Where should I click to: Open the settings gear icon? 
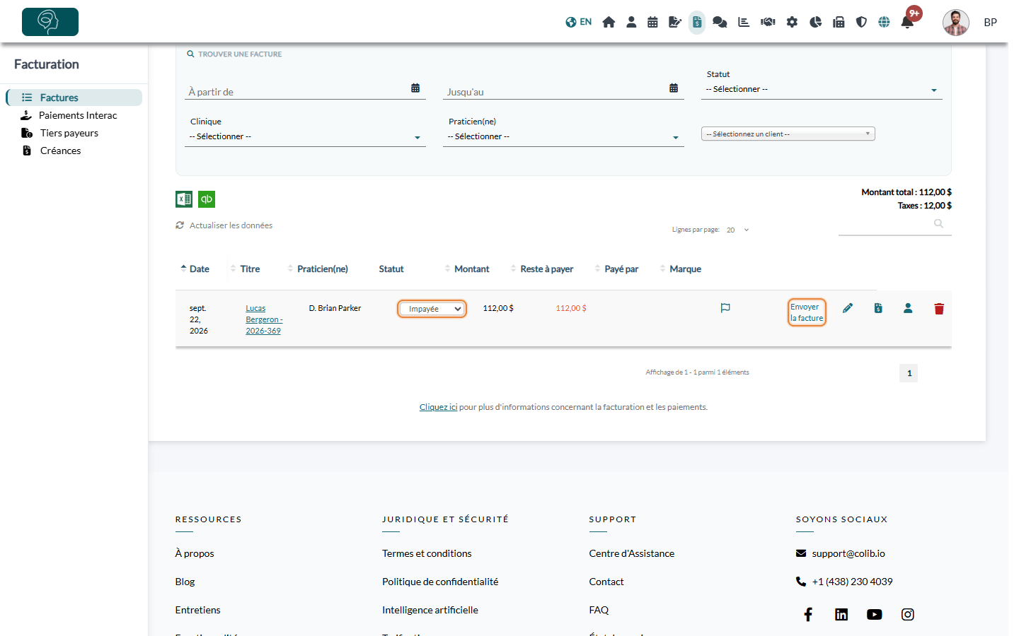point(792,22)
